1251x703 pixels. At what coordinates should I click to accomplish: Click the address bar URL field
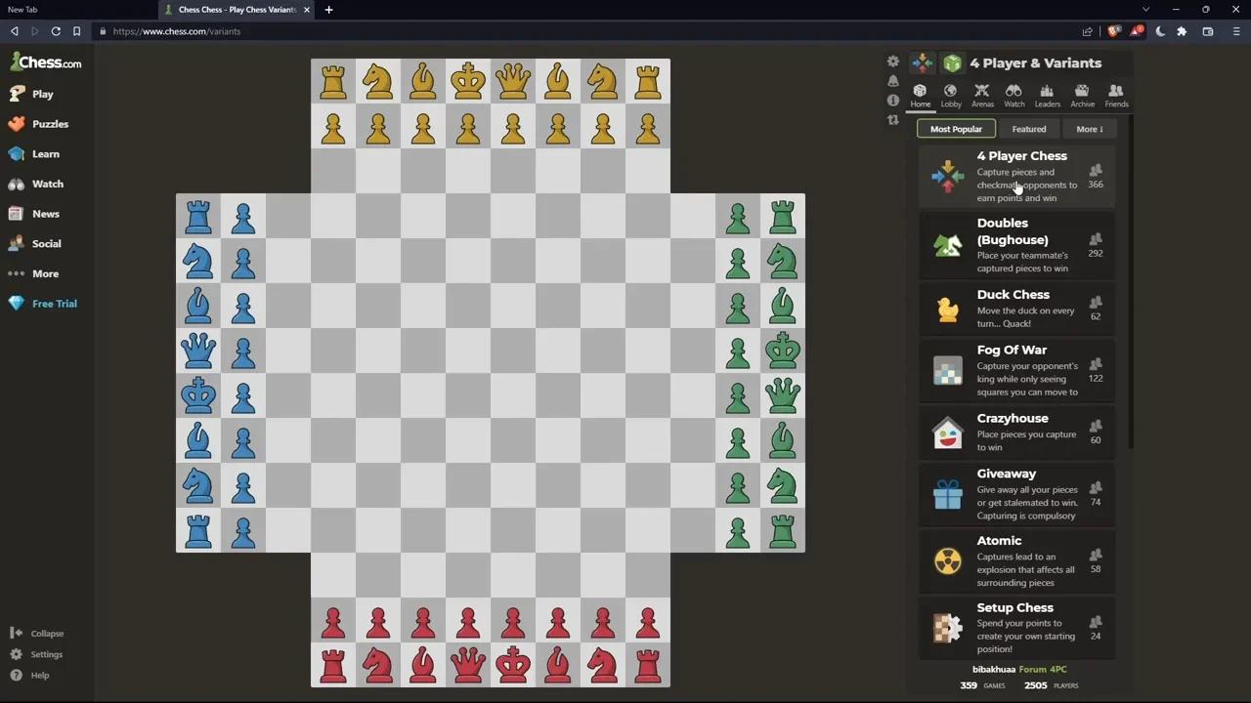[x=586, y=31]
